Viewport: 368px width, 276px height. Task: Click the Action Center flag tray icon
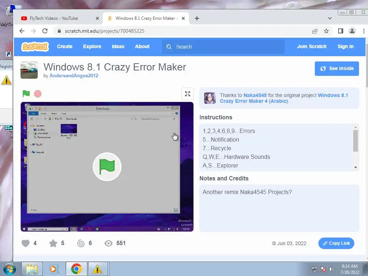pyautogui.click(x=323, y=269)
